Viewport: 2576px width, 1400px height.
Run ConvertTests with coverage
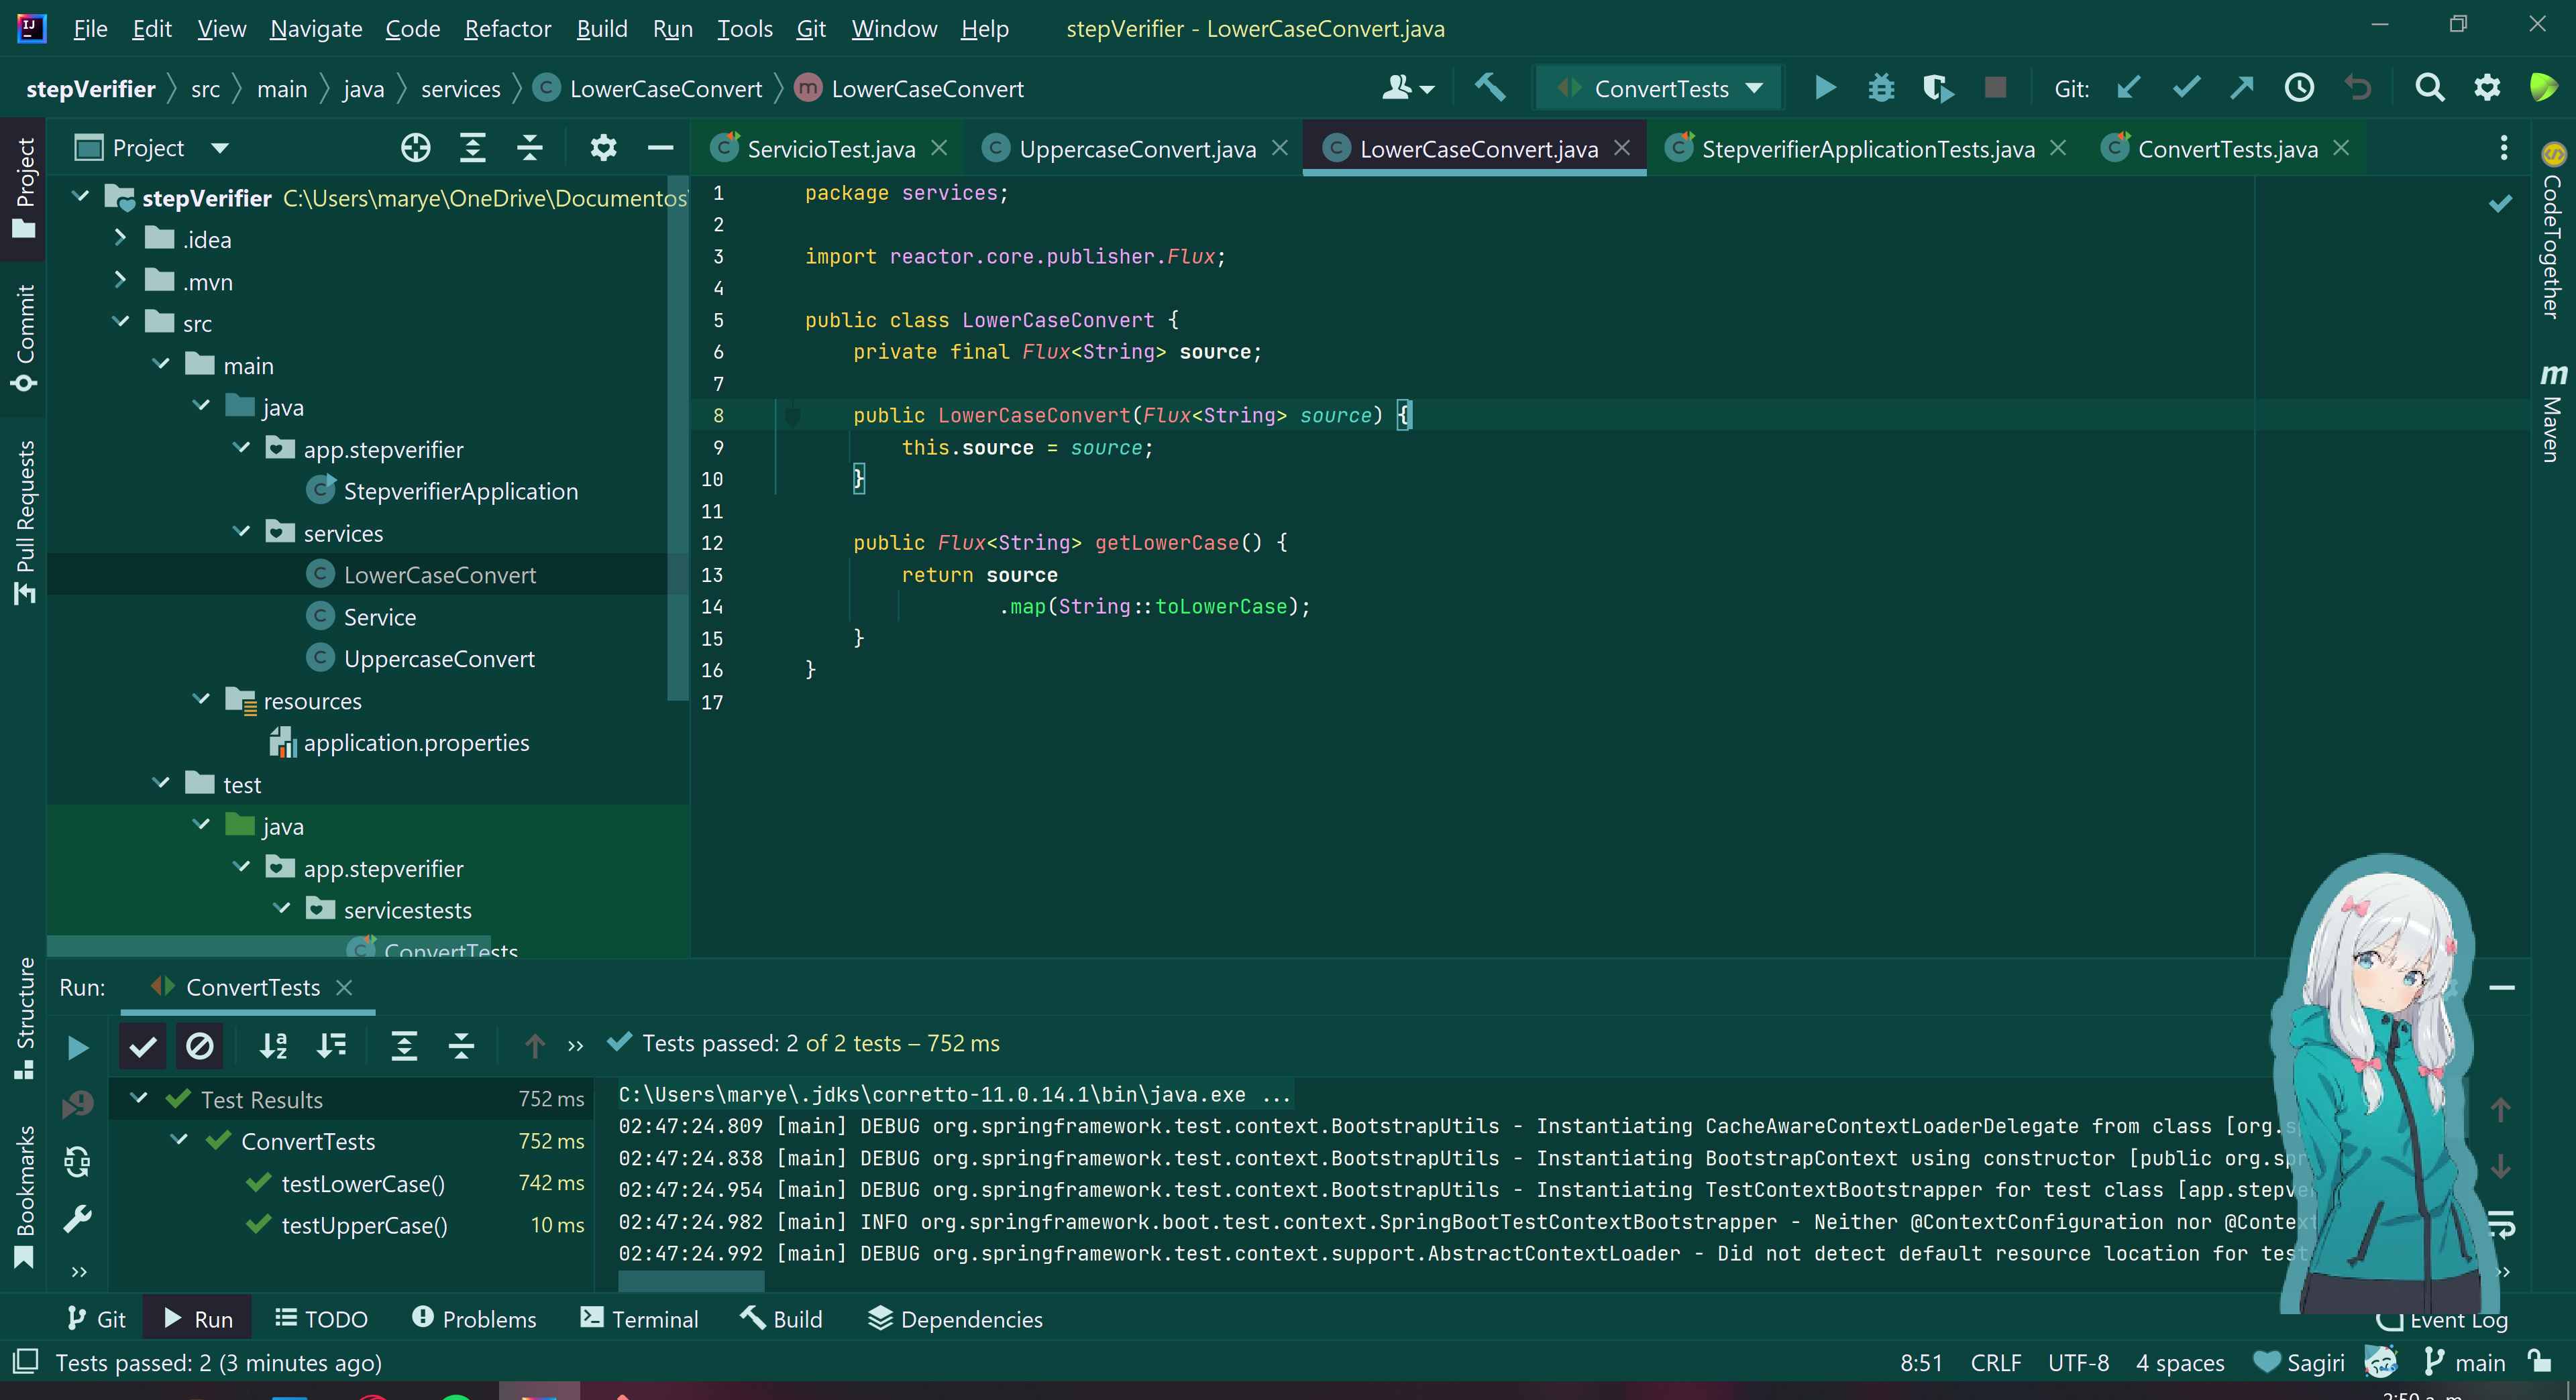tap(1937, 88)
